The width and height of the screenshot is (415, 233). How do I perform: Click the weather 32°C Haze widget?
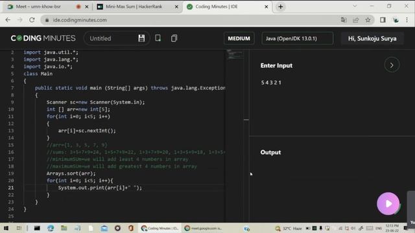tap(289, 228)
